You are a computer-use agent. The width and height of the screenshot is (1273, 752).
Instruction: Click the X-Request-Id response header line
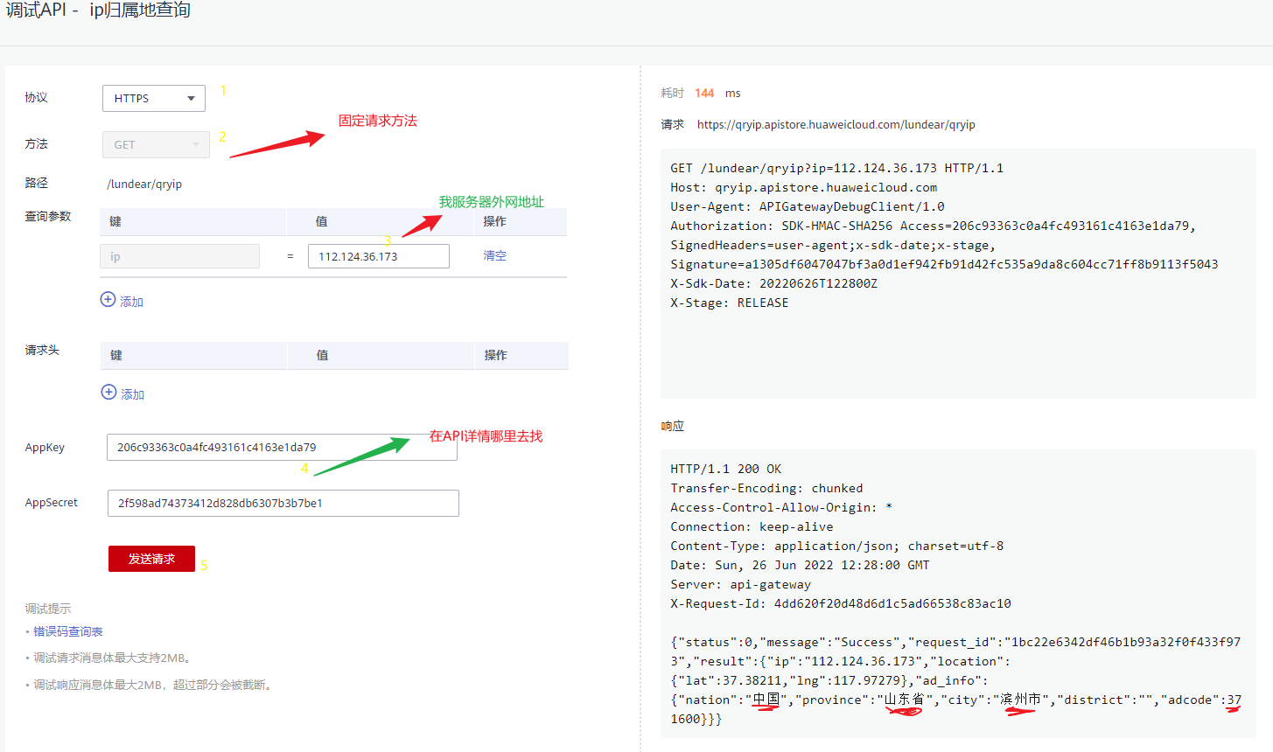[841, 603]
